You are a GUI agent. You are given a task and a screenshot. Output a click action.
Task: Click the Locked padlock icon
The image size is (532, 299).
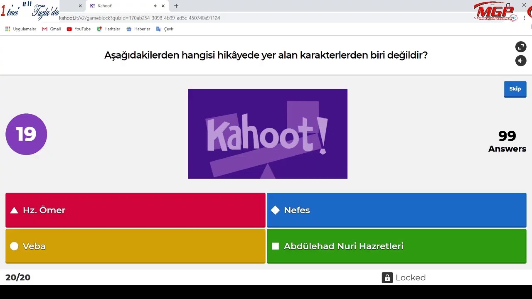point(387,277)
